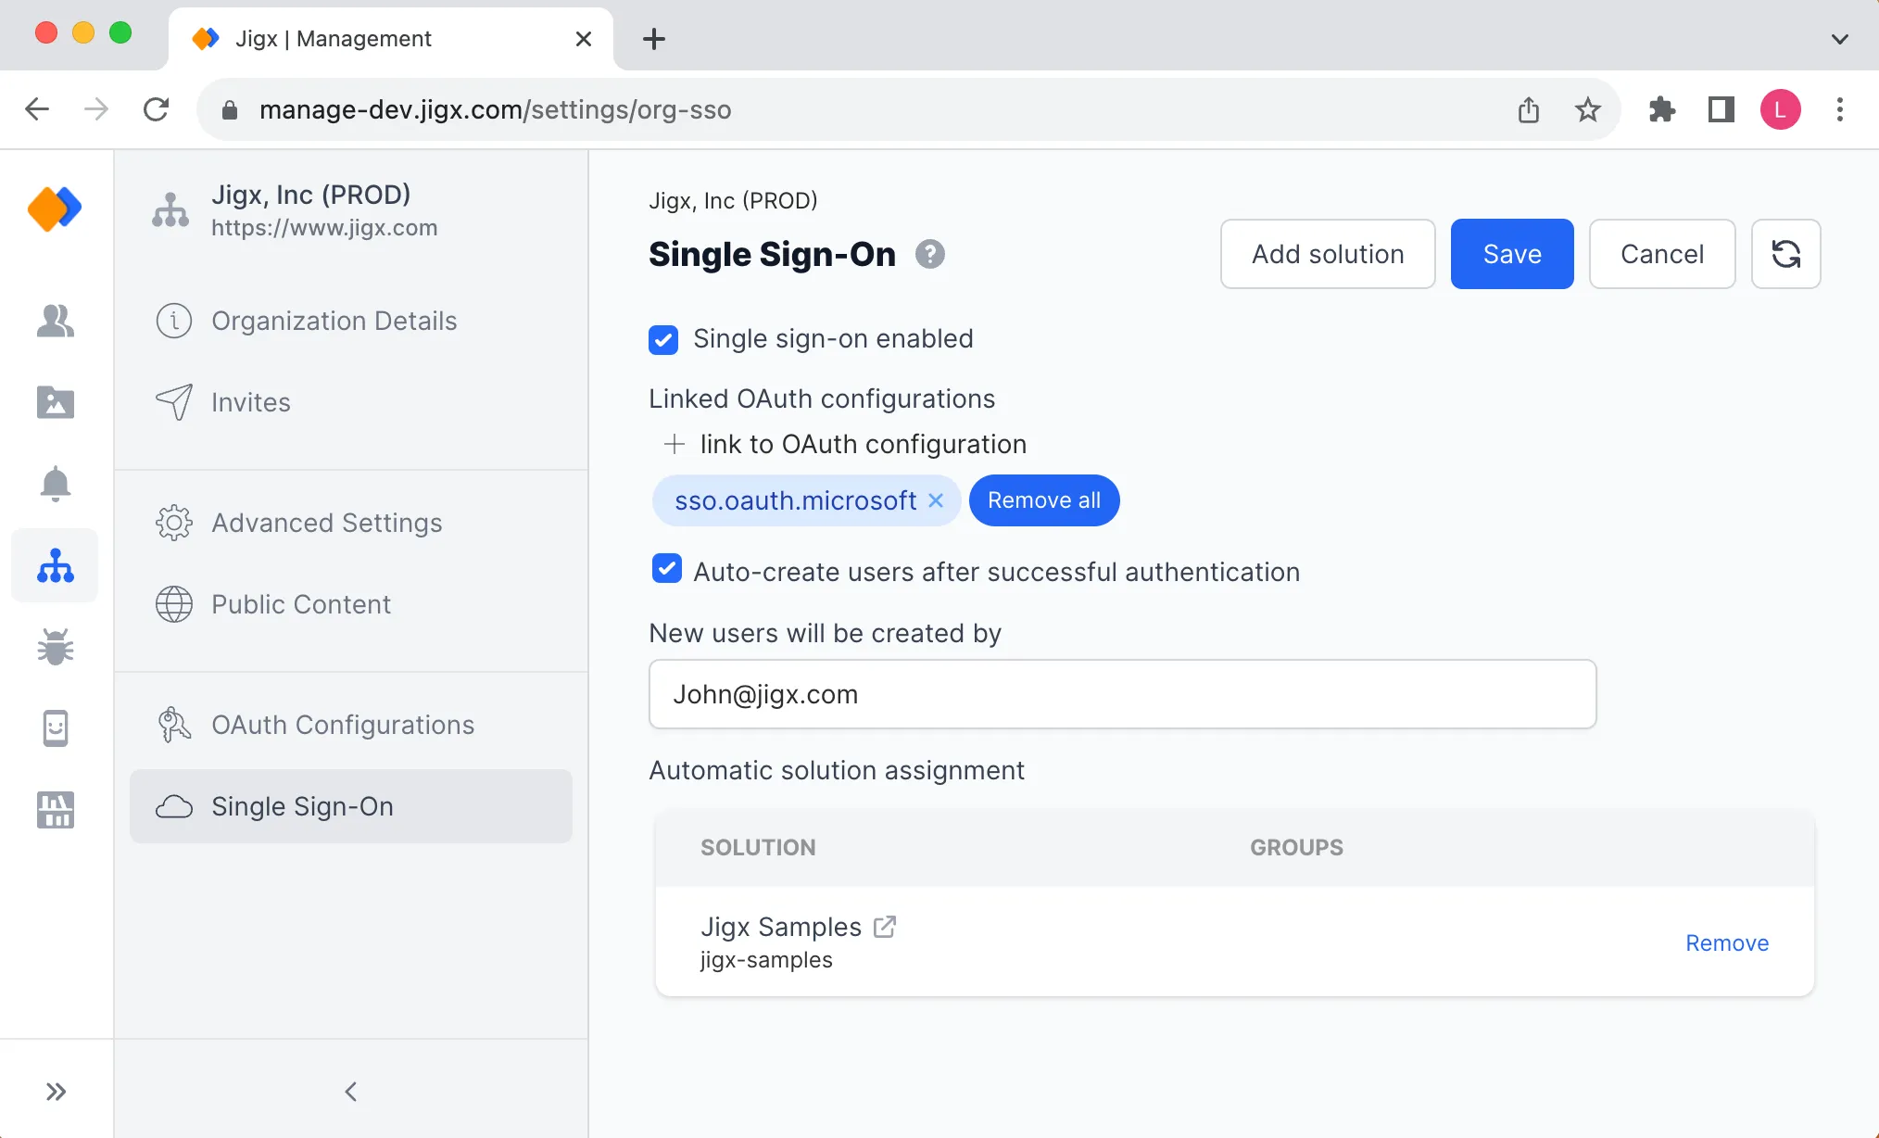Click the Organization Details info icon
Viewport: 1879px width, 1138px height.
coord(174,321)
